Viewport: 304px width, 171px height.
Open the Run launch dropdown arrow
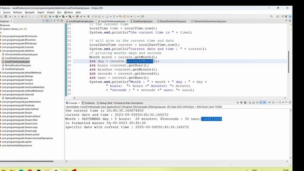coord(60,17)
